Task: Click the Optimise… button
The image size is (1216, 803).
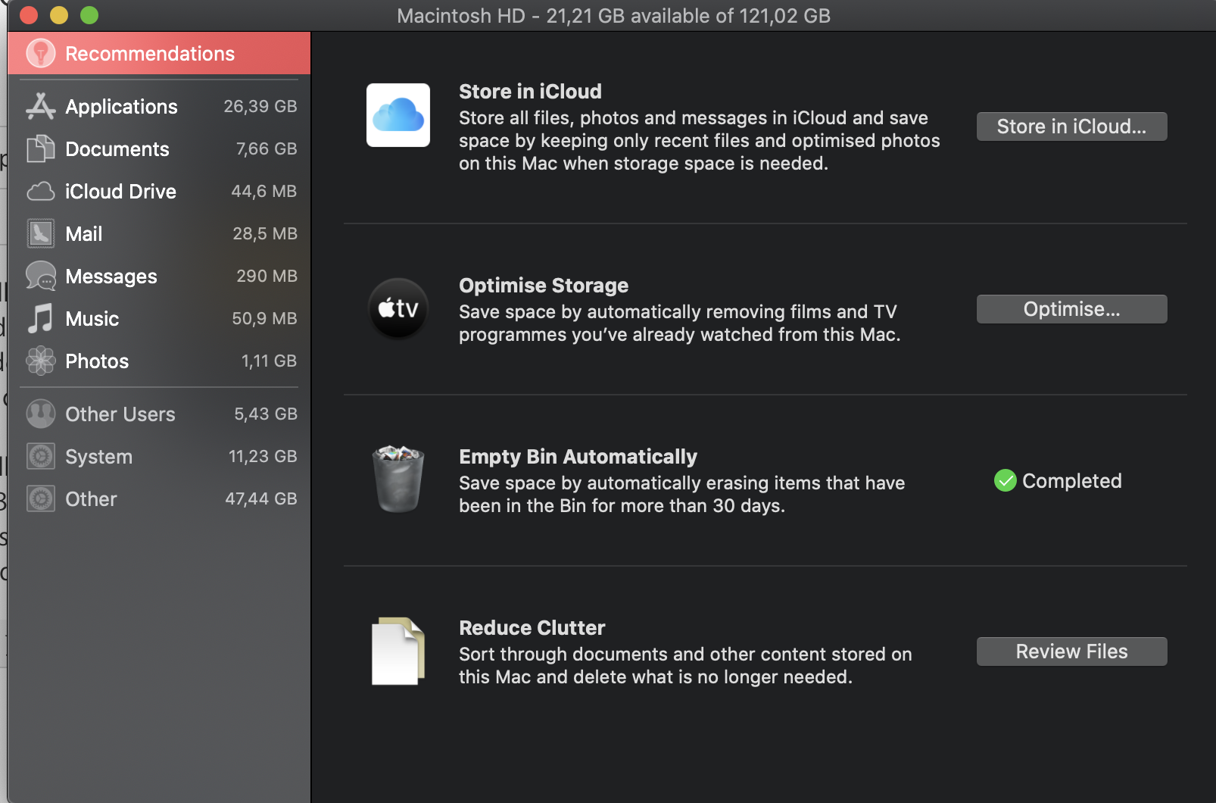Action: pos(1071,309)
